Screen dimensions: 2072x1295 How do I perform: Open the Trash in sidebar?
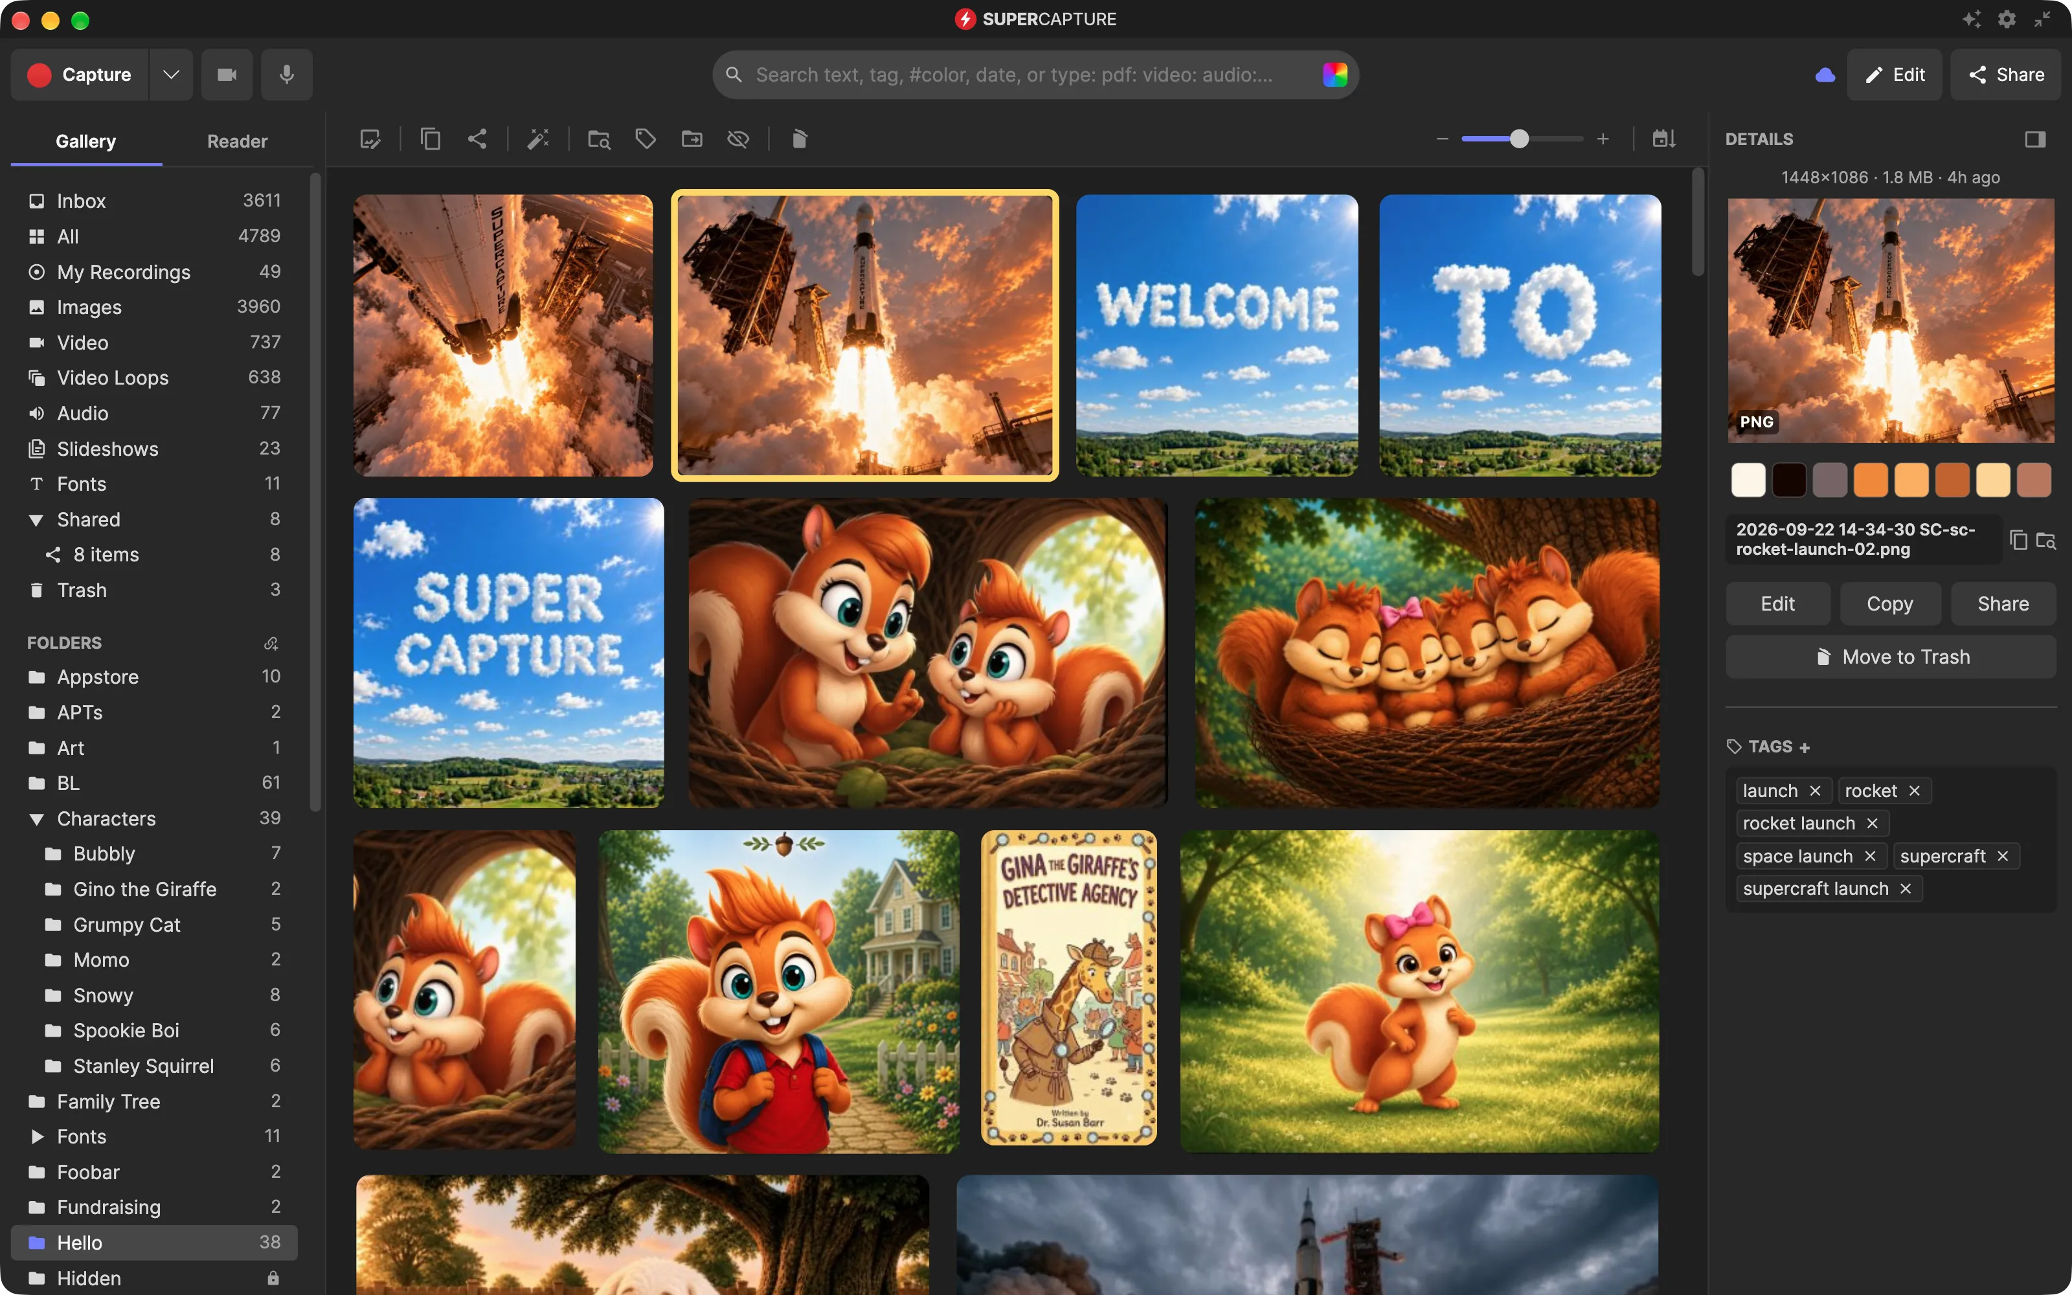pos(154,590)
